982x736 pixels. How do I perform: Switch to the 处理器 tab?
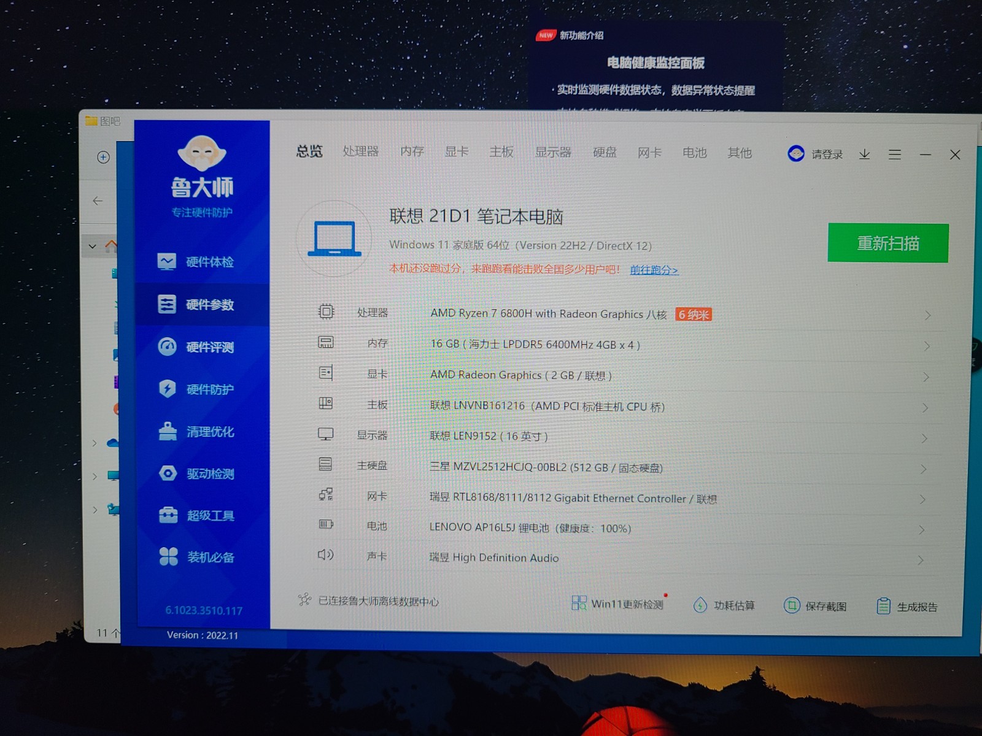click(x=361, y=151)
